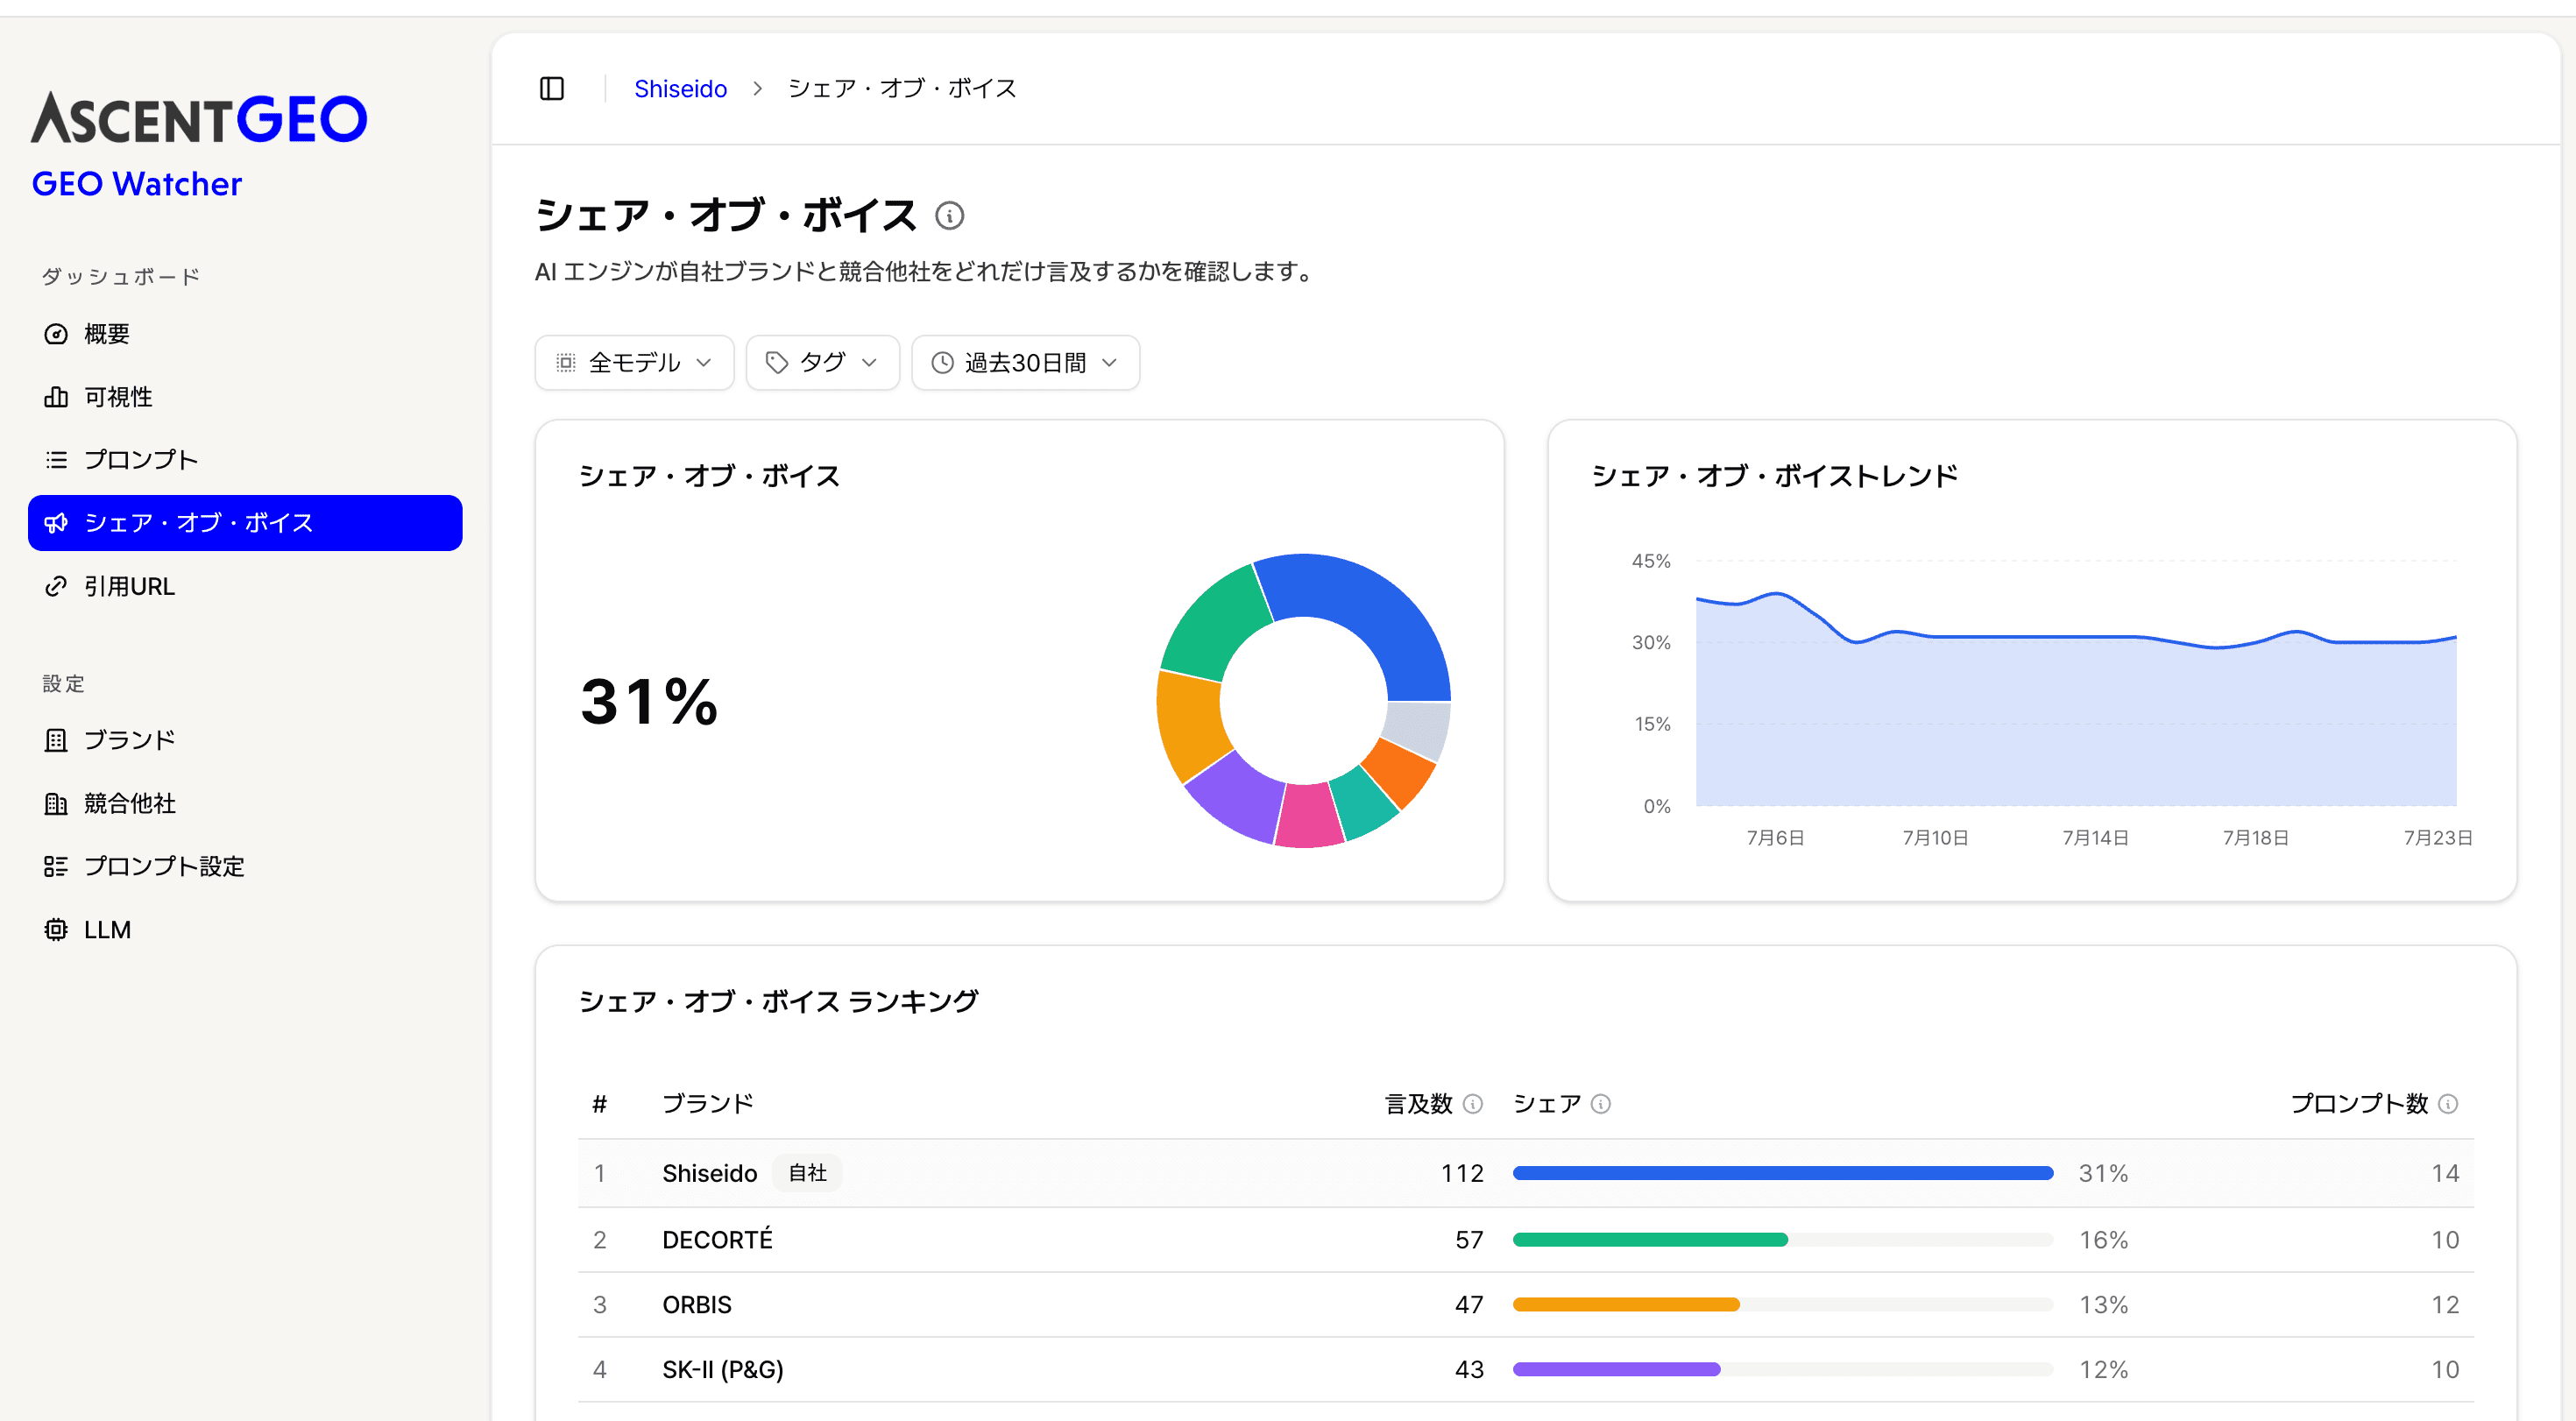
Task: Open the 引用URL page
Action: [245, 587]
